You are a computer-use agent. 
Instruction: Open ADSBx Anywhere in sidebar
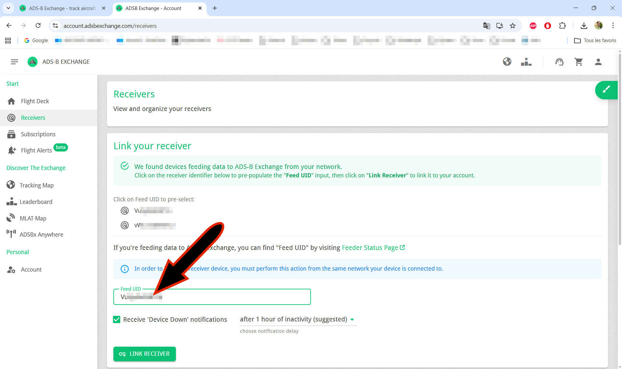(49, 234)
